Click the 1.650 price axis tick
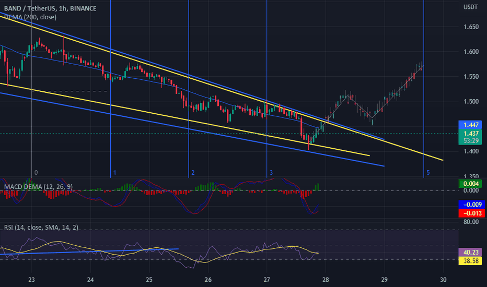487x287 pixels. pyautogui.click(x=471, y=27)
